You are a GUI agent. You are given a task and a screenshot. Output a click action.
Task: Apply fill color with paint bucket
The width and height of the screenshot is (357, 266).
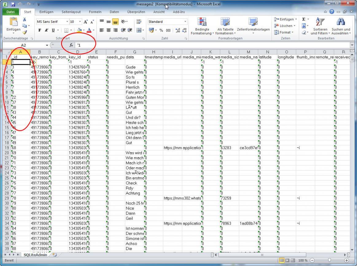tap(79, 30)
